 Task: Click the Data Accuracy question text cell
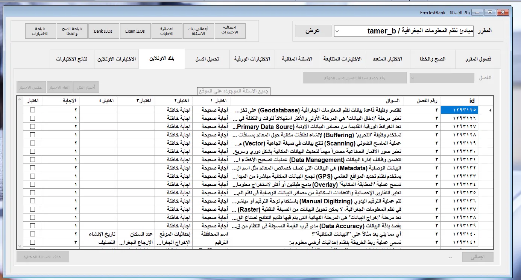316,226
